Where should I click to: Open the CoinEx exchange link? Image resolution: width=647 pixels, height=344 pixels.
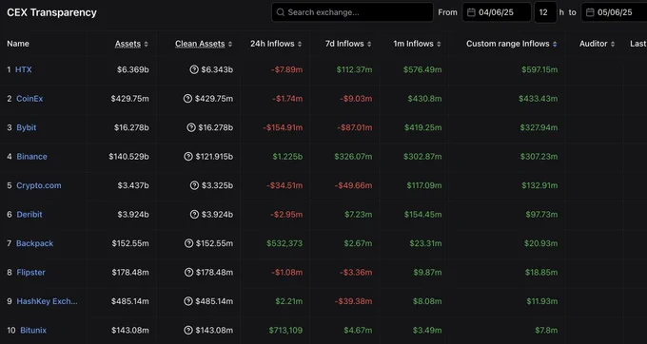click(x=29, y=99)
